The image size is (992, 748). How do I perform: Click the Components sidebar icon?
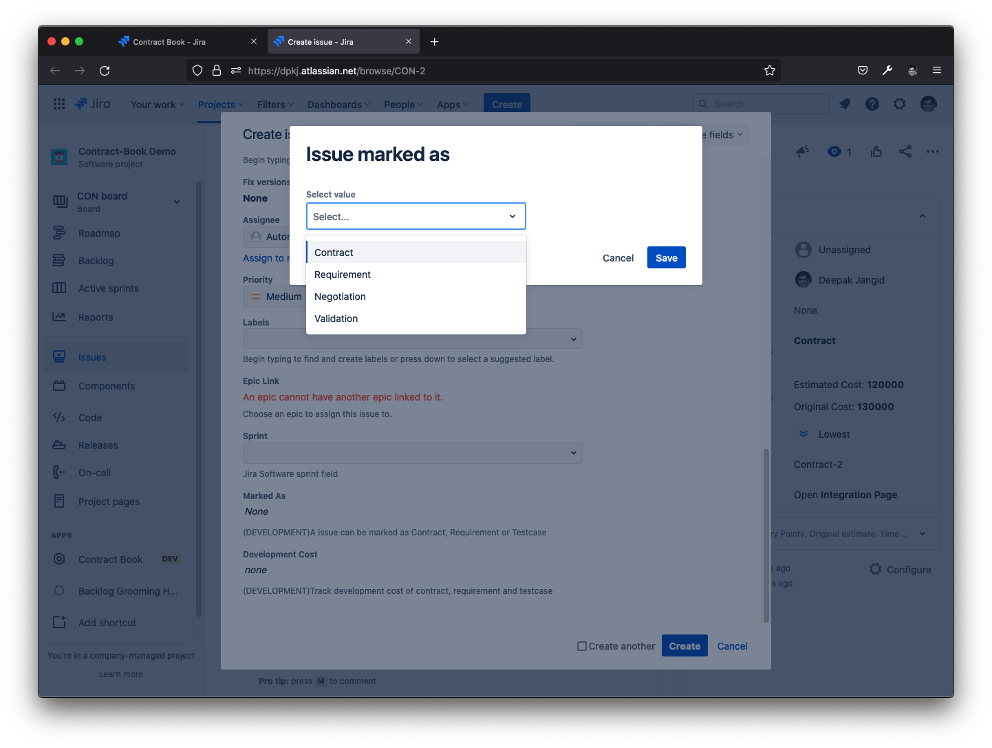pyautogui.click(x=59, y=386)
